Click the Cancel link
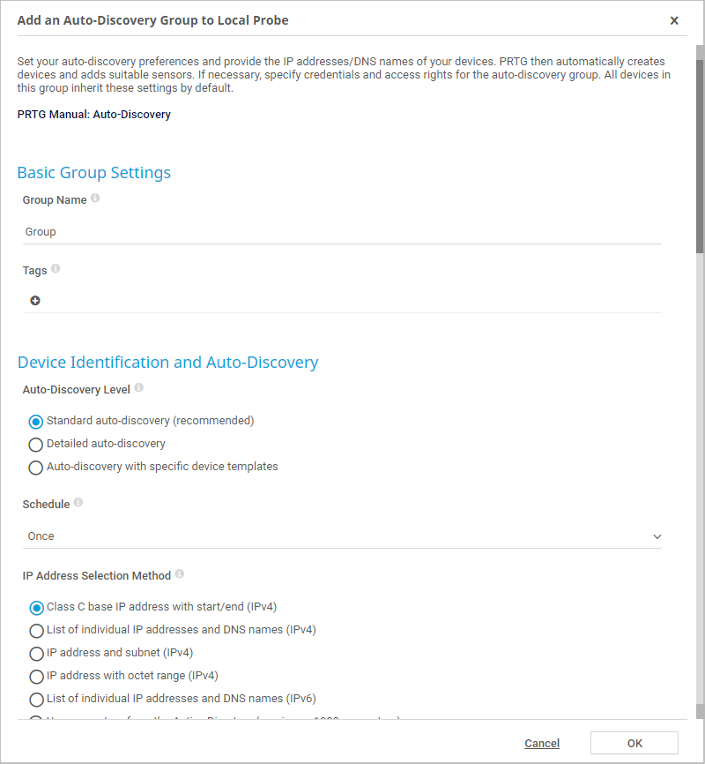 click(542, 744)
